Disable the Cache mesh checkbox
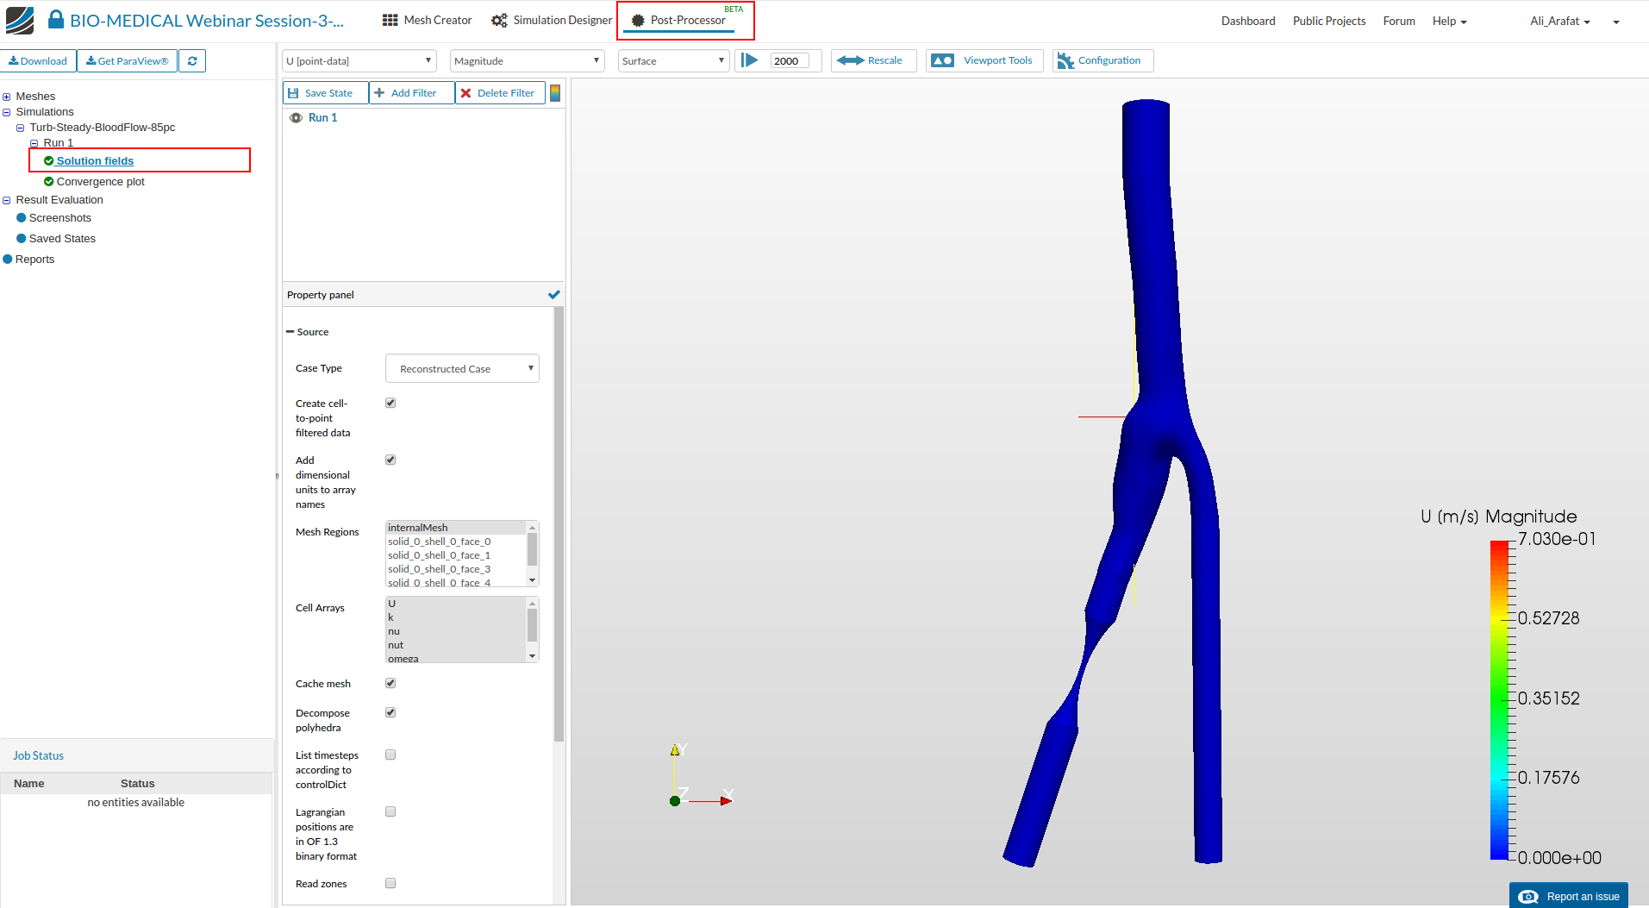The image size is (1649, 908). [390, 683]
